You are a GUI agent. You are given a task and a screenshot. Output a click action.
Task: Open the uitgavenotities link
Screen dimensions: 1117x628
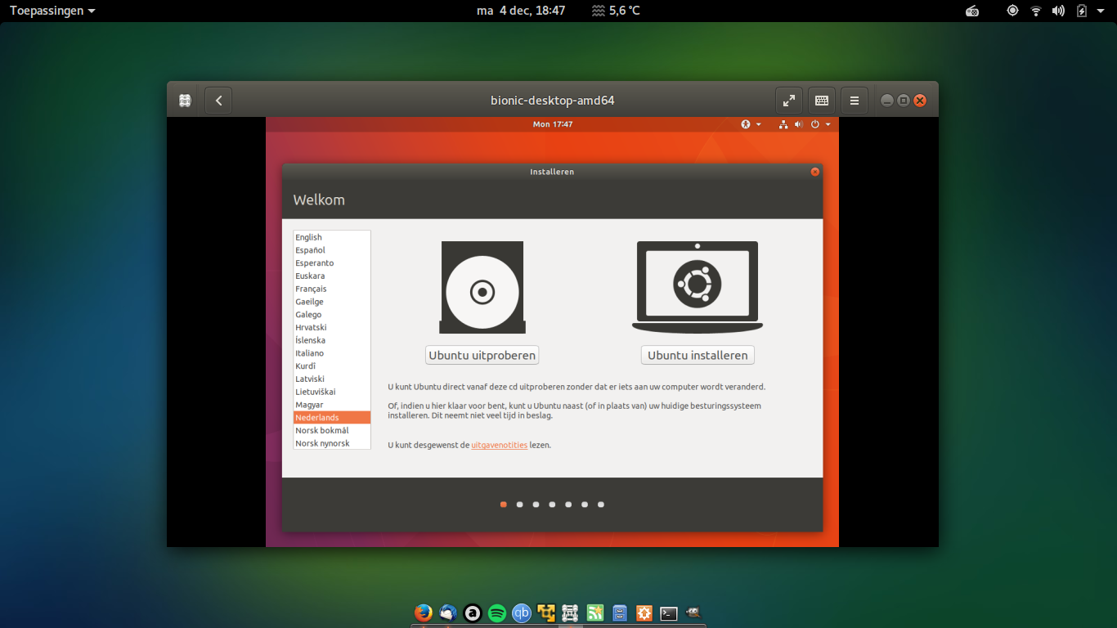point(500,445)
